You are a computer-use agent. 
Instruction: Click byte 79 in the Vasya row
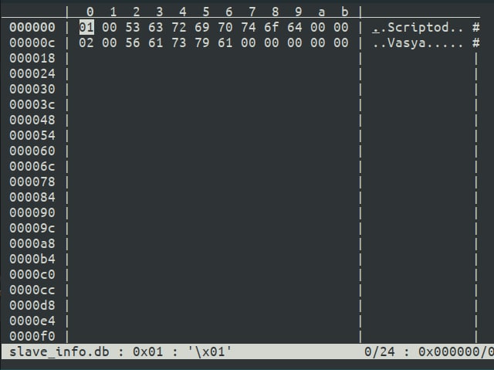click(202, 42)
